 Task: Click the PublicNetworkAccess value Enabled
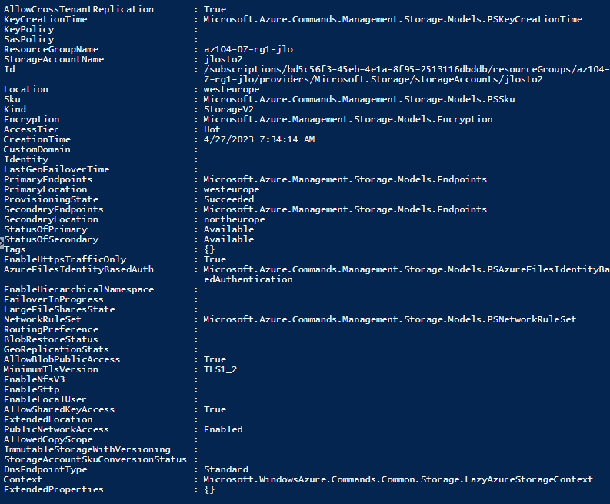[x=223, y=429]
